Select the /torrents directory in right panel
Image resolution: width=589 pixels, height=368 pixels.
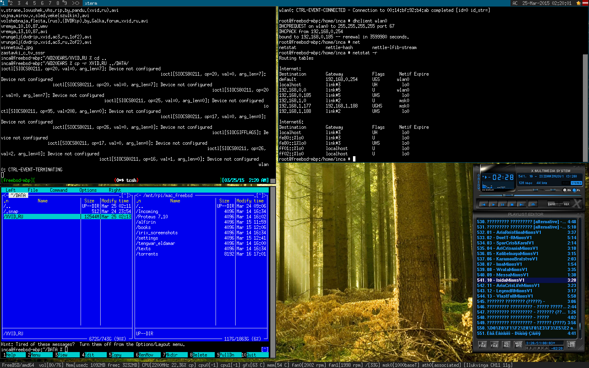pos(201,254)
